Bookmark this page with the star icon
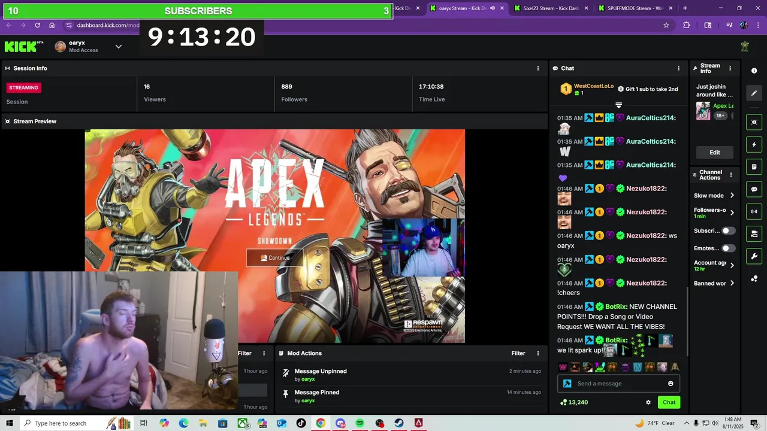This screenshot has height=431, width=767. click(666, 25)
